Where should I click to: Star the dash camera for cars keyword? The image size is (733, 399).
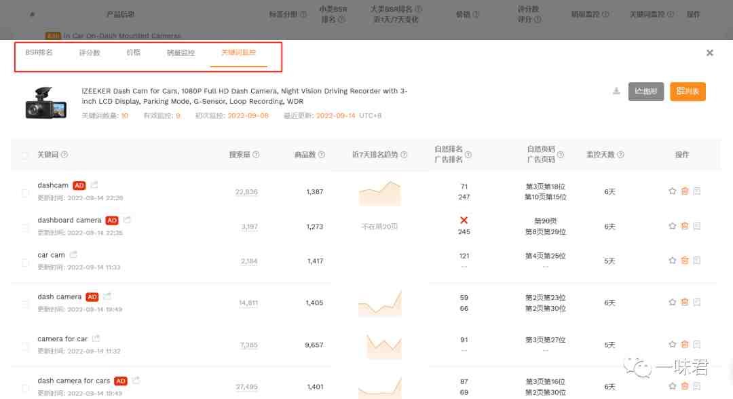(x=672, y=386)
